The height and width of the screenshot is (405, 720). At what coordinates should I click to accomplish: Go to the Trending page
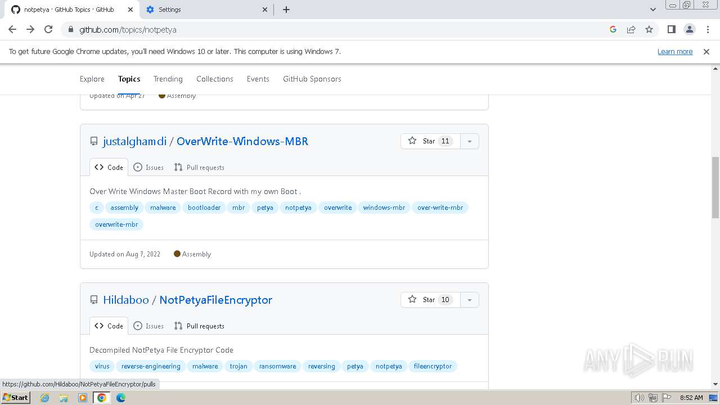click(168, 79)
